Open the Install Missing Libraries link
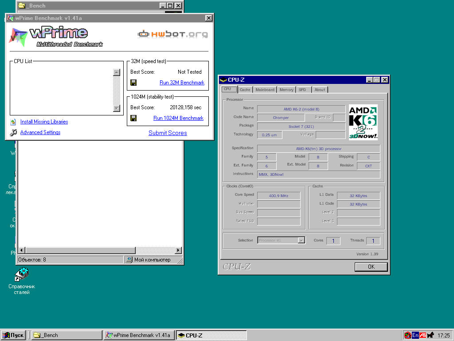Image resolution: width=454 pixels, height=341 pixels. tap(44, 122)
